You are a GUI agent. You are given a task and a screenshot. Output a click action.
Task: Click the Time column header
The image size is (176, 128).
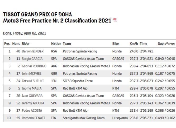coord(144,44)
